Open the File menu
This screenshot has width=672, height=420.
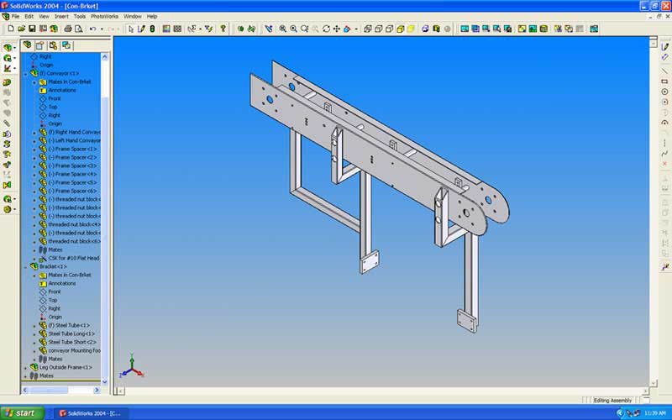click(15, 16)
